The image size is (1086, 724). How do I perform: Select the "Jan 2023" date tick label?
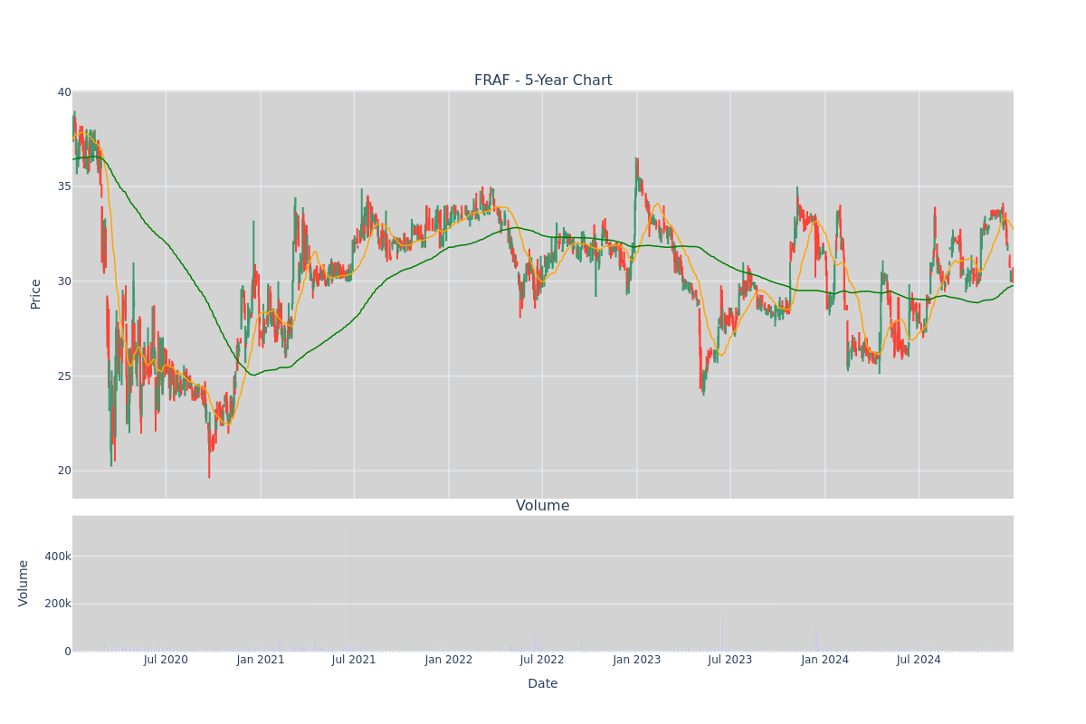637,660
